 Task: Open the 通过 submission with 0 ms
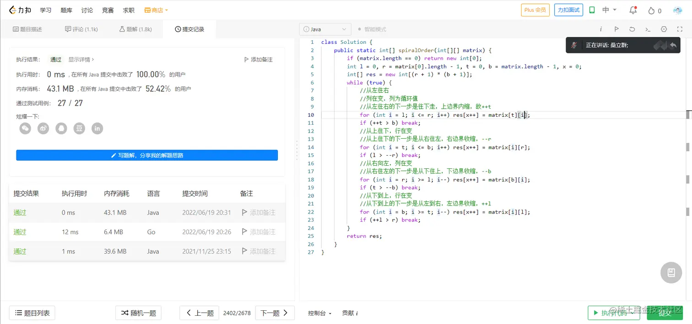20,213
